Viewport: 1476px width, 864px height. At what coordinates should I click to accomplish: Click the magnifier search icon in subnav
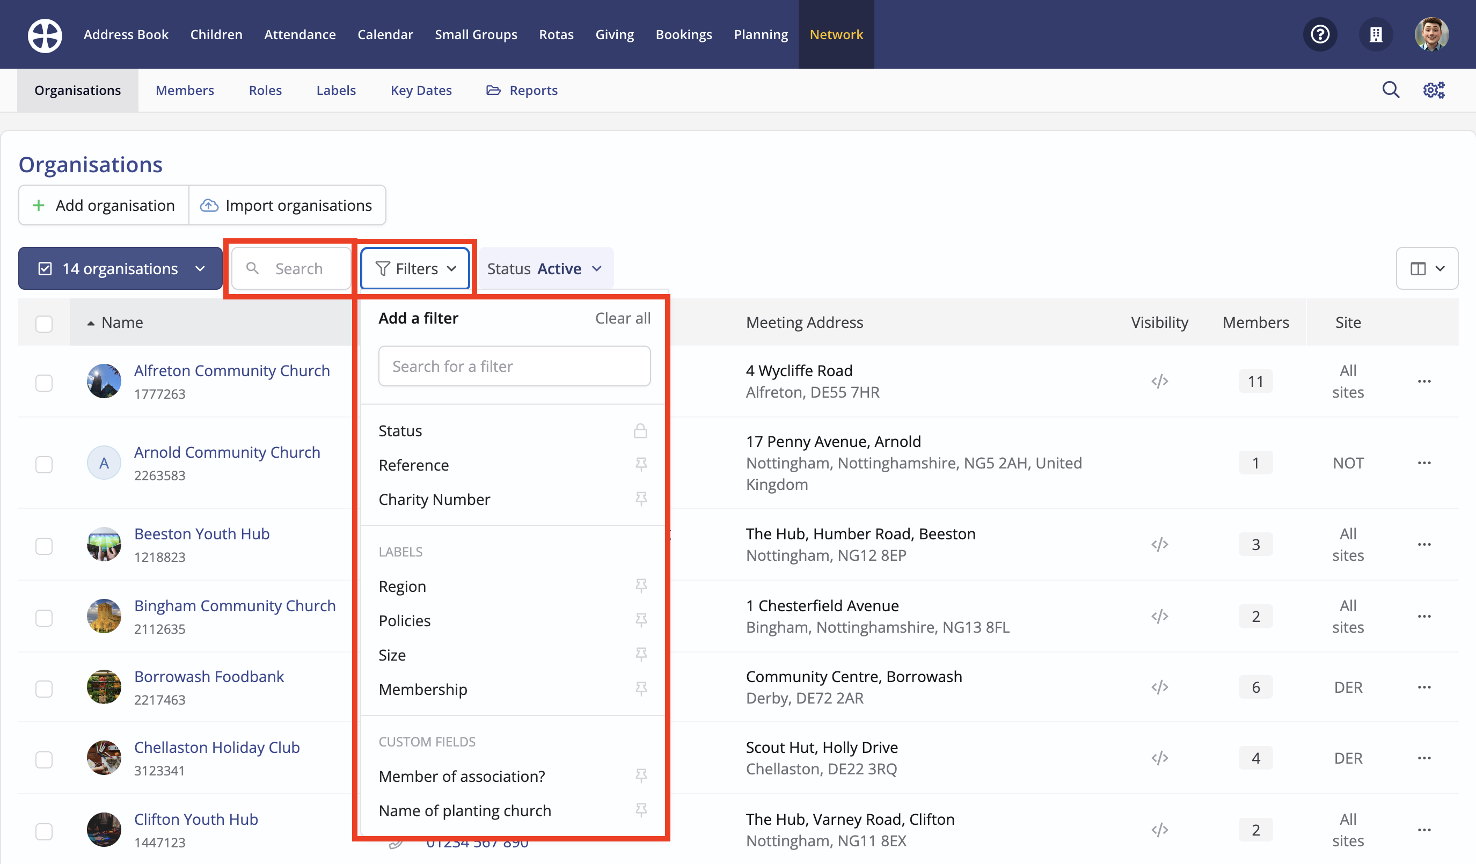pyautogui.click(x=1391, y=90)
